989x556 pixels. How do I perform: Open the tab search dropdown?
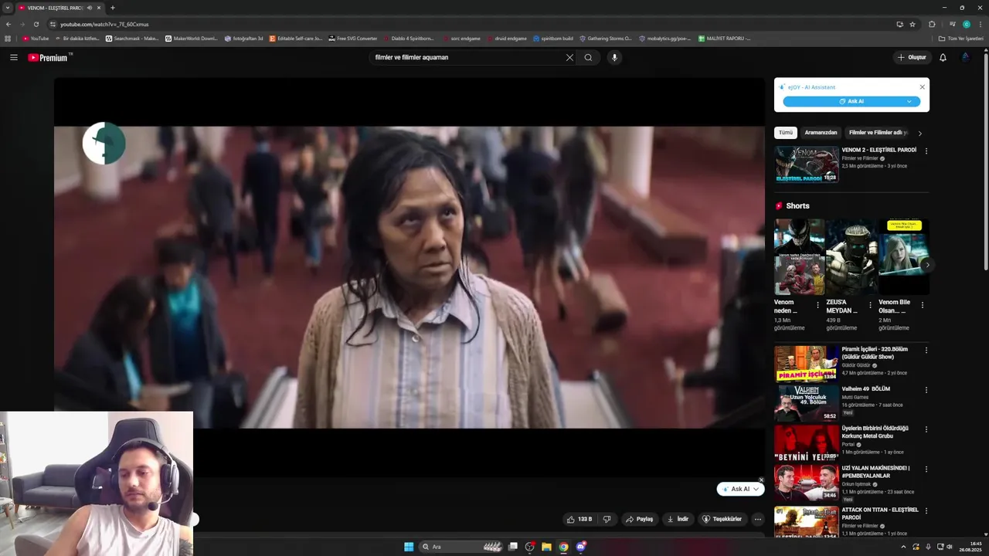coord(8,8)
